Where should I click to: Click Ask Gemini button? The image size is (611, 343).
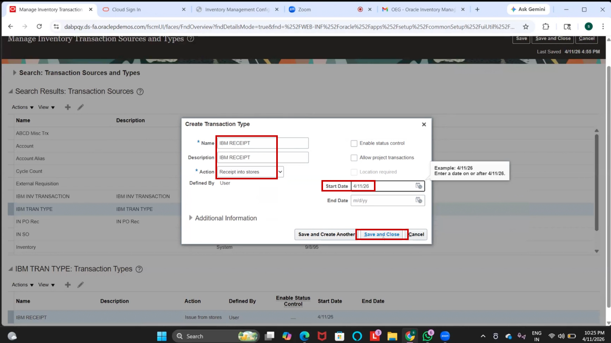[528, 10]
